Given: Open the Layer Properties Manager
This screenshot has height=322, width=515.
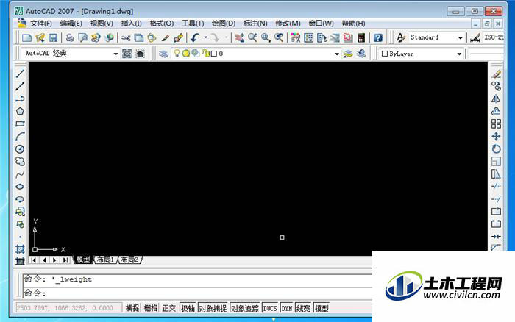Looking at the screenshot, I should pyautogui.click(x=163, y=54).
